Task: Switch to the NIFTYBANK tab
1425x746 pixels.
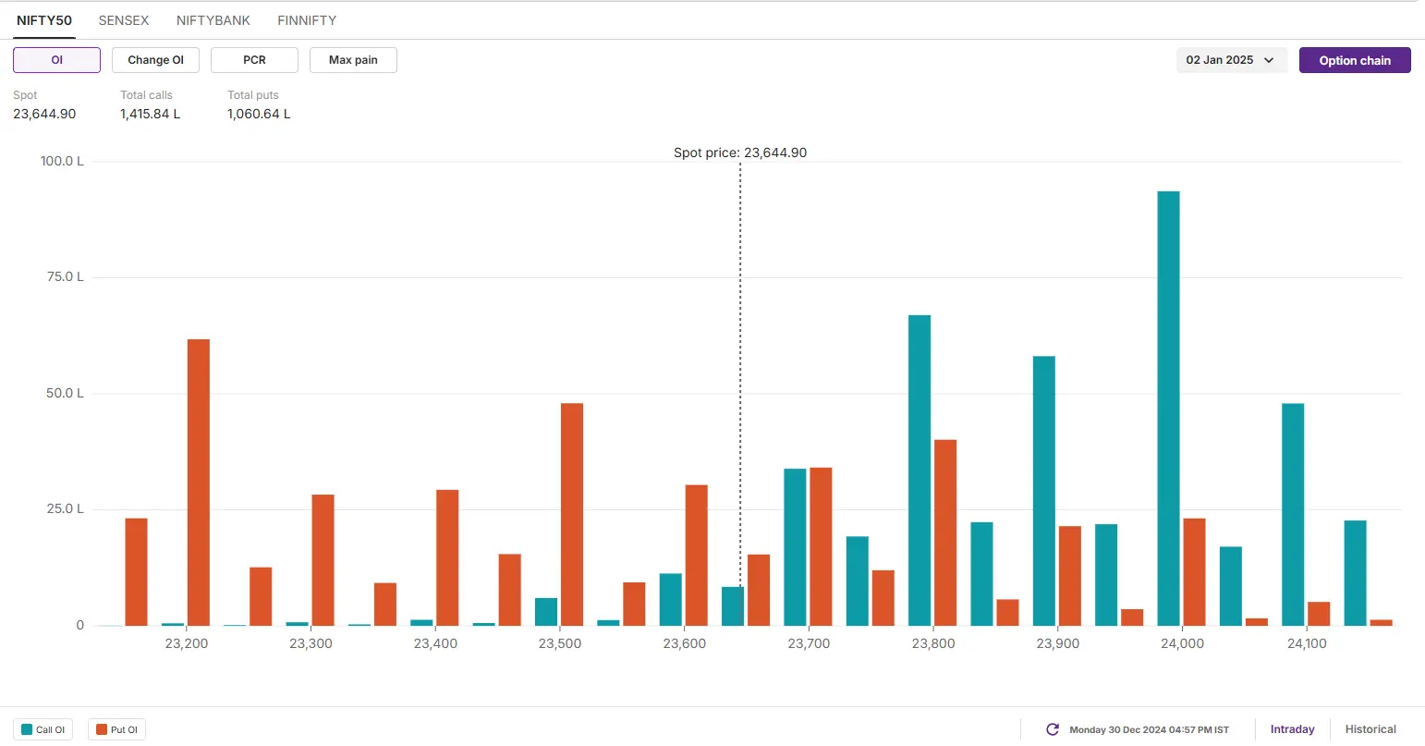Action: [x=213, y=20]
